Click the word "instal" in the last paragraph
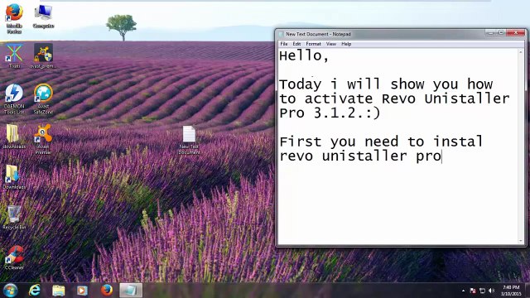 458,142
